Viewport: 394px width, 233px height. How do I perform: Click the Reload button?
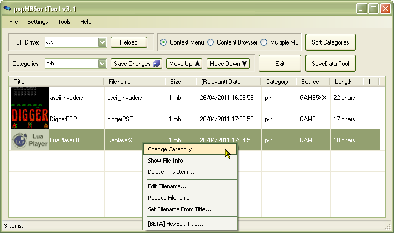pyautogui.click(x=128, y=42)
